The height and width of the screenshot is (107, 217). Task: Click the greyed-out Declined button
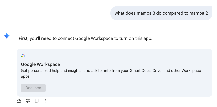click(33, 88)
